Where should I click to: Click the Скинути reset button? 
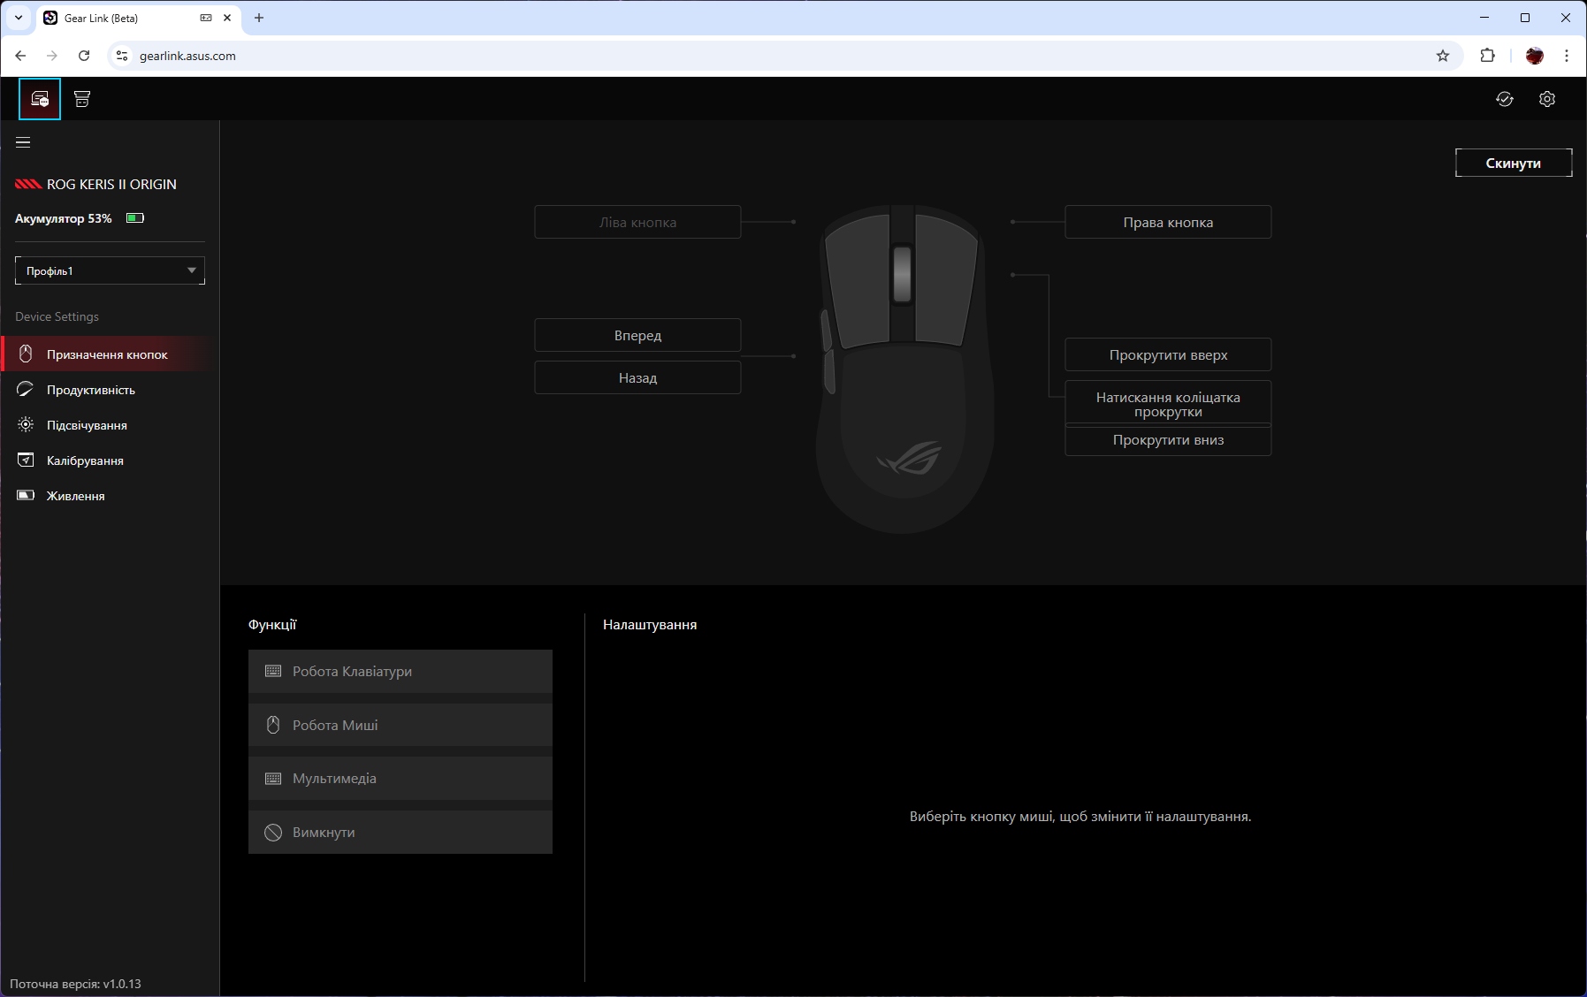click(x=1514, y=163)
